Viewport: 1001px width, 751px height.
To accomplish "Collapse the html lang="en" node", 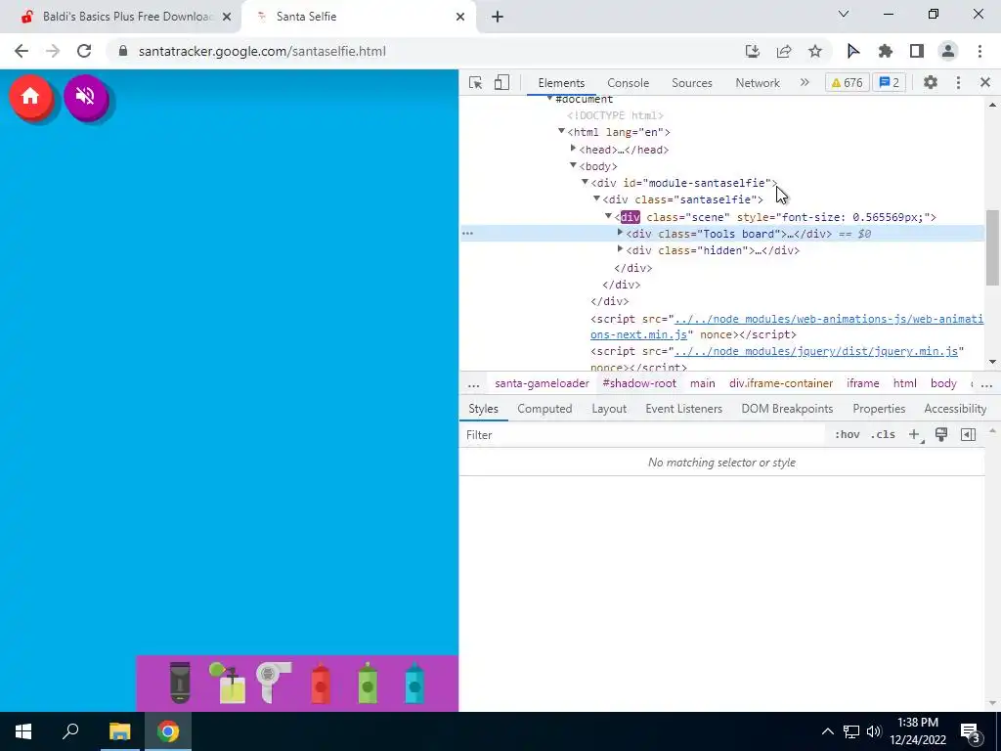I will [x=561, y=132].
